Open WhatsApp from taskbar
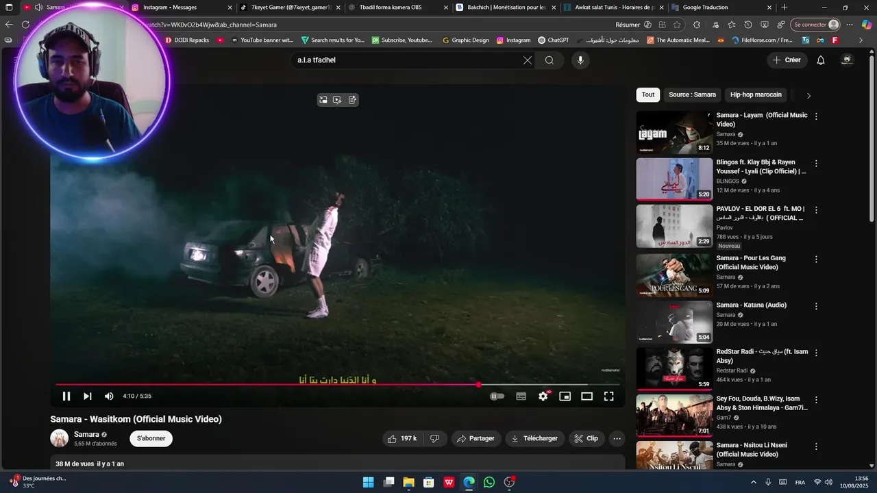Screen dimensions: 877x493 (489, 483)
